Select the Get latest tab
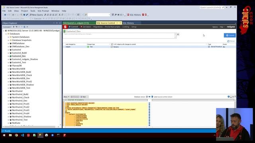The width and height of the screenshot is (255, 143). coord(86,27)
